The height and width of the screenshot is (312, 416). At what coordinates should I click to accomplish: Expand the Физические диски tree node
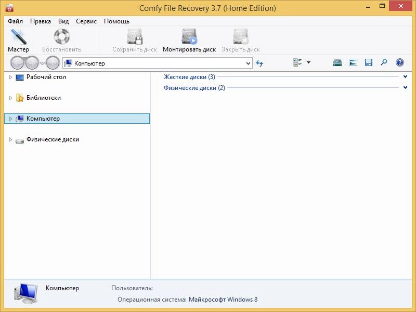(10, 139)
